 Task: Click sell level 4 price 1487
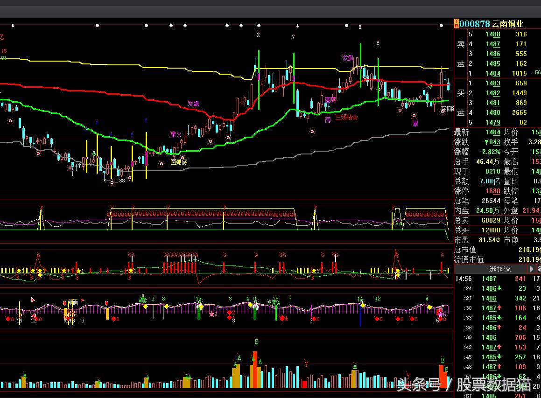pos(493,44)
